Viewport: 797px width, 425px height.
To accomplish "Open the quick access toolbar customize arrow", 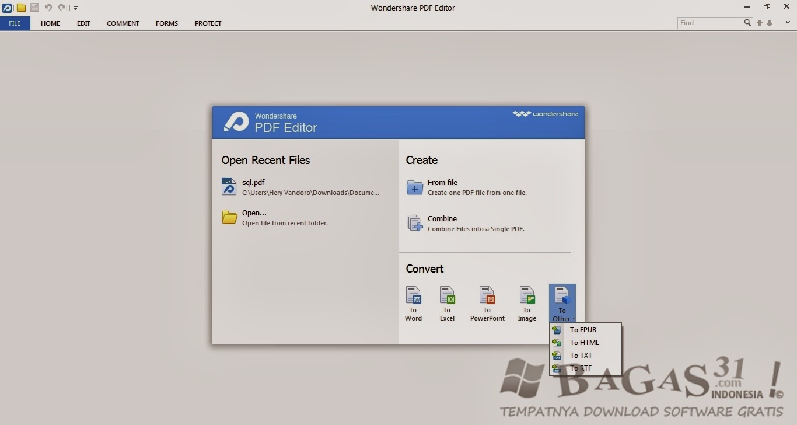I will [x=76, y=8].
